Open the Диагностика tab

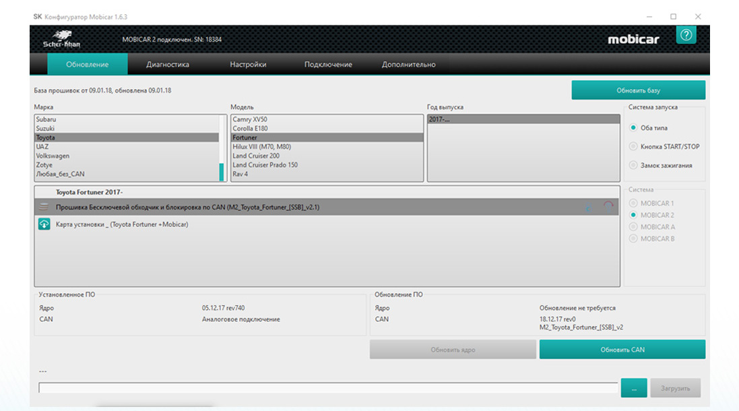click(168, 64)
